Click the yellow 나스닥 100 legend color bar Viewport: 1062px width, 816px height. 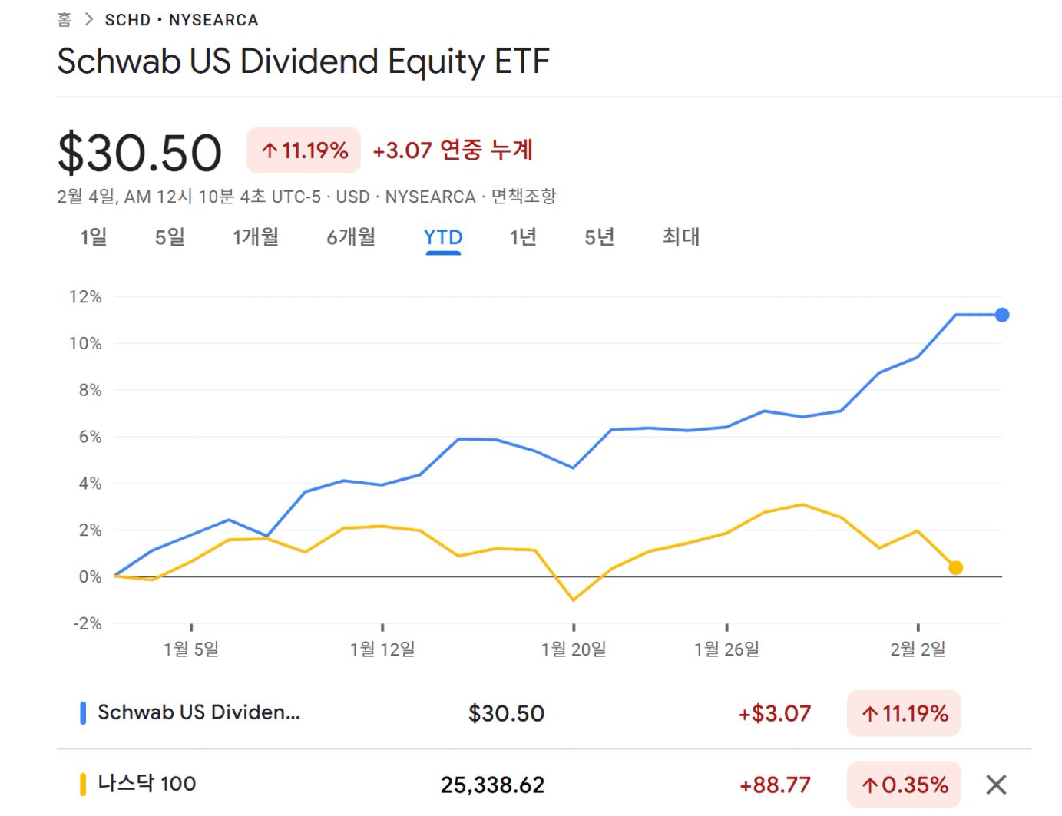click(x=83, y=785)
